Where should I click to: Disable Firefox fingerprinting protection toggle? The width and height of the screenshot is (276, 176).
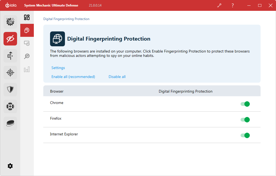click(x=245, y=120)
